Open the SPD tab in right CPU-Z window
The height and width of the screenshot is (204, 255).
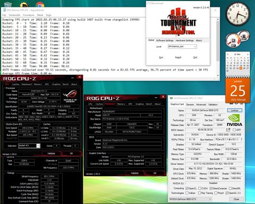pos(130,104)
